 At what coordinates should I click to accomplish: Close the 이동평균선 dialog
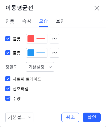tap(97, 8)
